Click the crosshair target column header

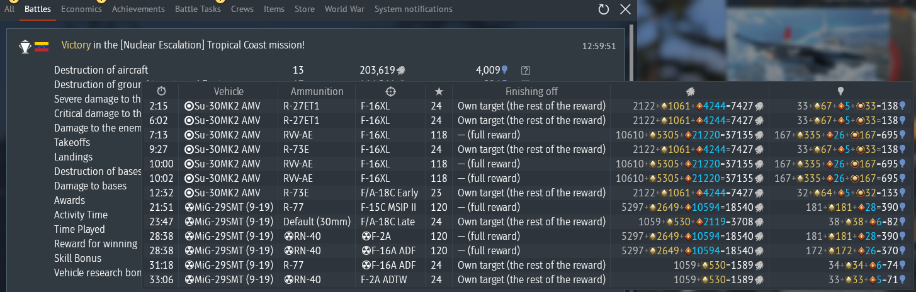[x=390, y=91]
